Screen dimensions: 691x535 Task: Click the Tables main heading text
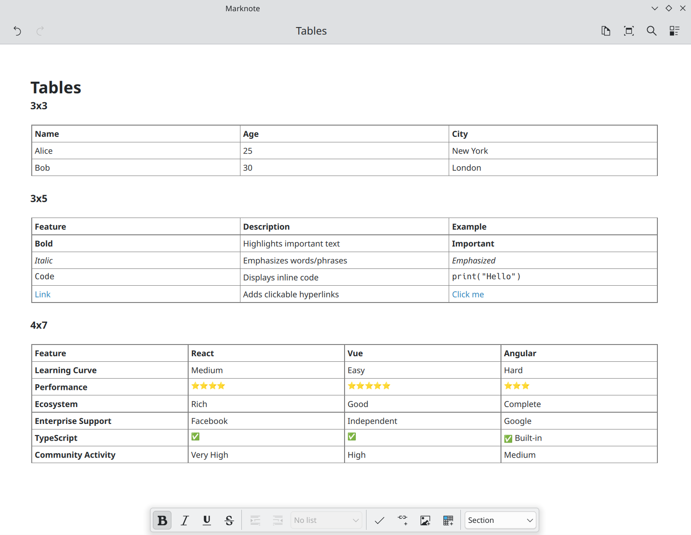[x=56, y=88]
